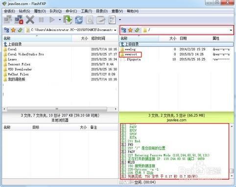This screenshot has width=236, height=187.
Task: Click the blue Refresh toolbar icon
Action: [x=79, y=20]
